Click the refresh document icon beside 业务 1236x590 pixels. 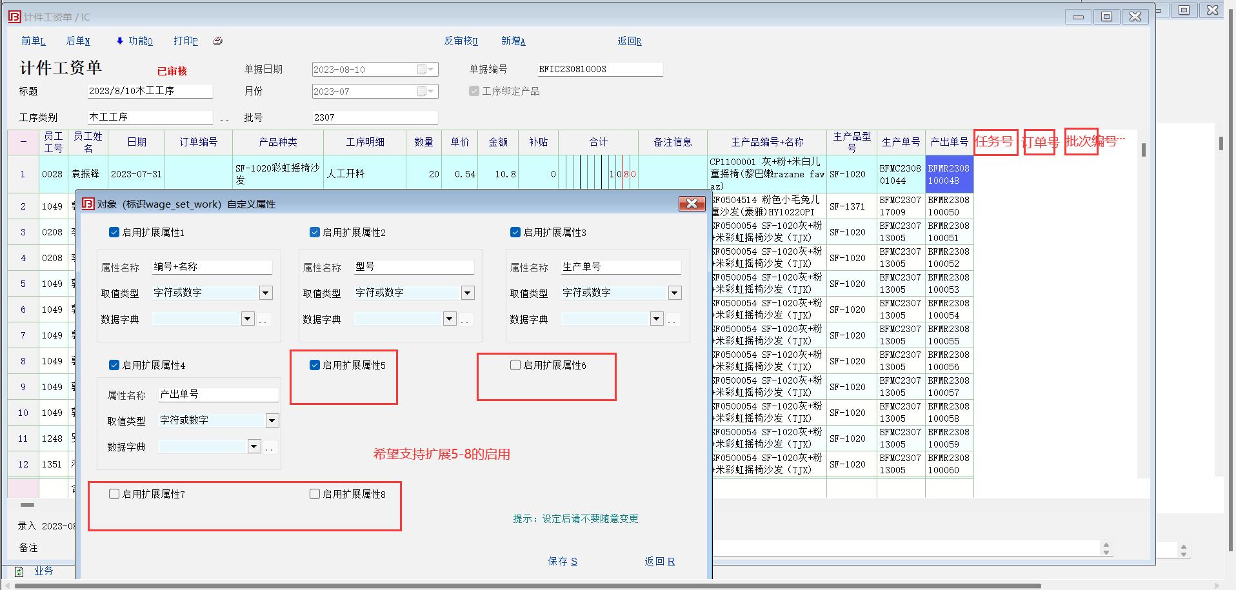pyautogui.click(x=19, y=571)
